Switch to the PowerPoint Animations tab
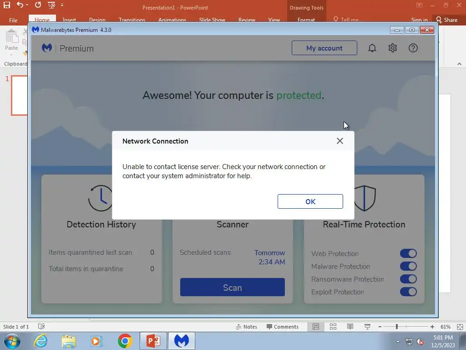Screen dimensions: 466x350 coord(172,20)
